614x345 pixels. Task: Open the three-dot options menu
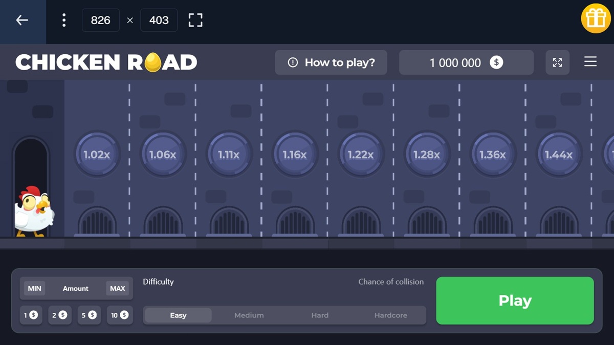tap(64, 20)
